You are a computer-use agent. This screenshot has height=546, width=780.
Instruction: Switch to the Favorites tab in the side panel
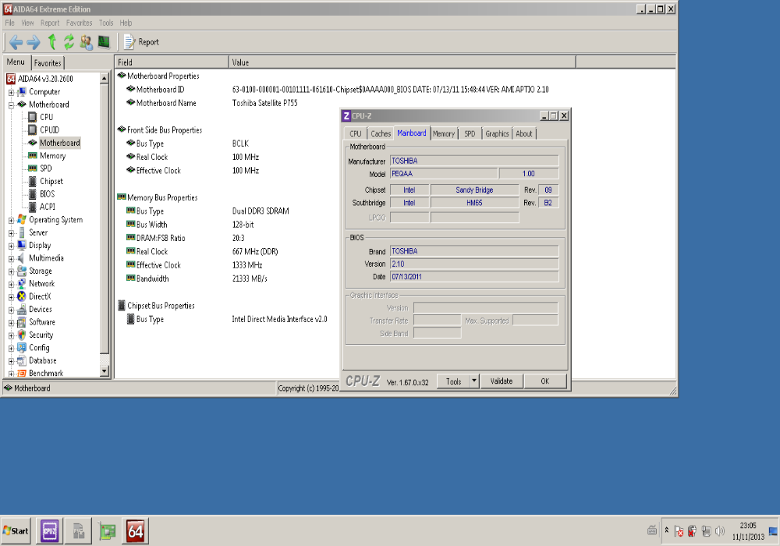[x=48, y=63]
